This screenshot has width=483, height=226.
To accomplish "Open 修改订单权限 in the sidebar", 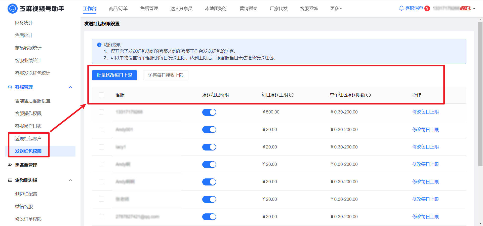I will [x=28, y=219].
